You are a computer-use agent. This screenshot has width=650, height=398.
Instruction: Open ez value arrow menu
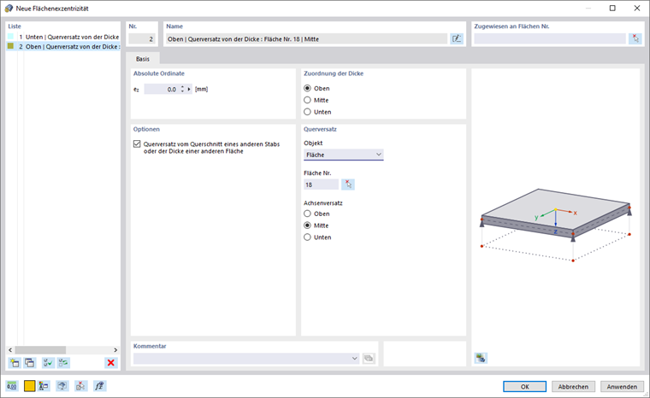tap(189, 89)
